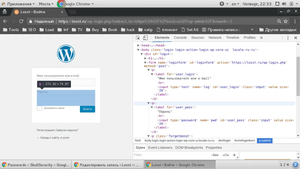
Task: Switch to the Console tab
Action: click(x=180, y=38)
